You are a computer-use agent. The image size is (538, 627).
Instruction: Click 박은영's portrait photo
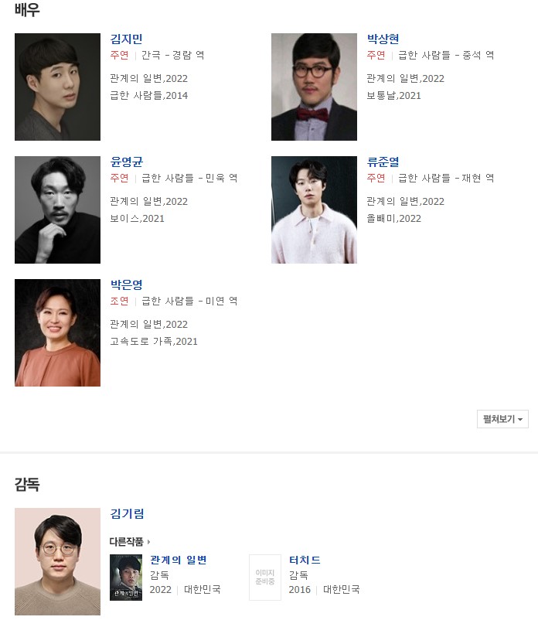[x=57, y=332]
